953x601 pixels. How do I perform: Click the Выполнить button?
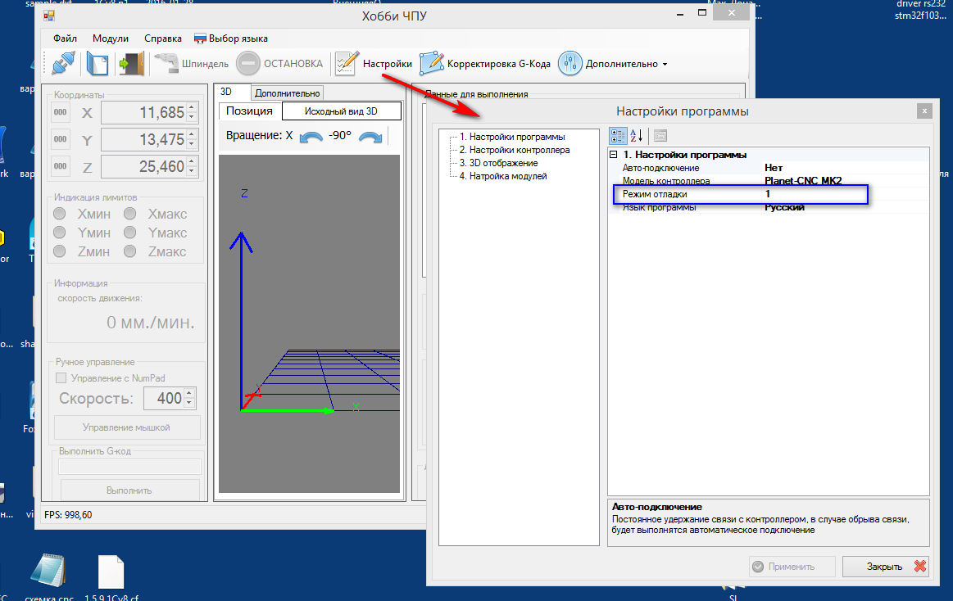pos(129,490)
